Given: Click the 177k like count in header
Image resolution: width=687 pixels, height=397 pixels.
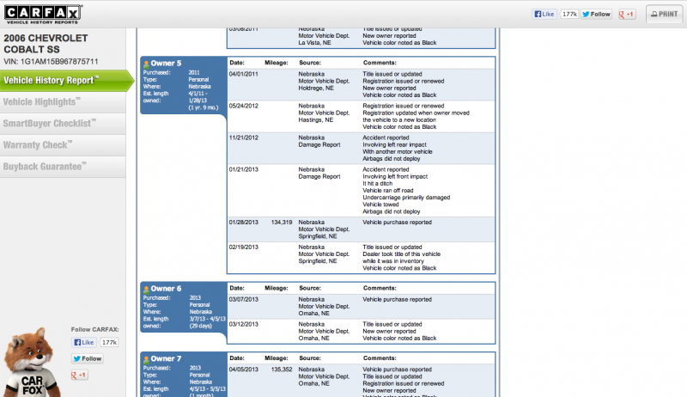Looking at the screenshot, I should (569, 14).
